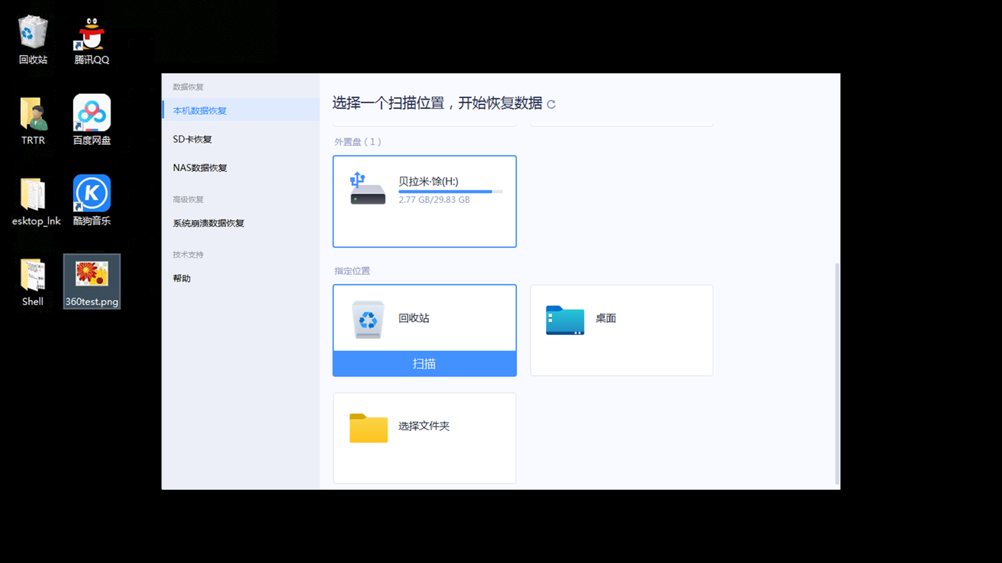This screenshot has height=563, width=1002.
Task: Choose 选择文件夹 to pick a folder
Action: tap(424, 438)
